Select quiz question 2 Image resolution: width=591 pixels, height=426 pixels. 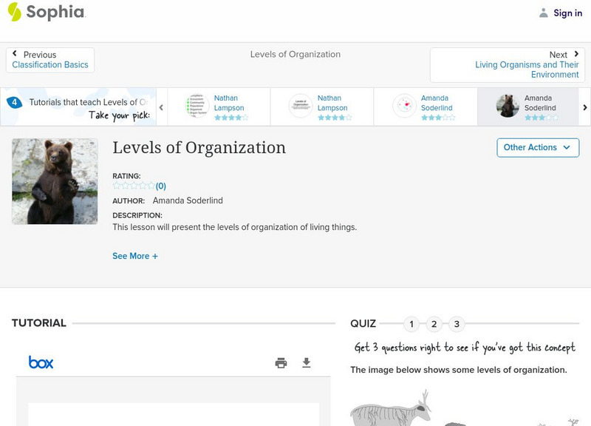(x=434, y=324)
